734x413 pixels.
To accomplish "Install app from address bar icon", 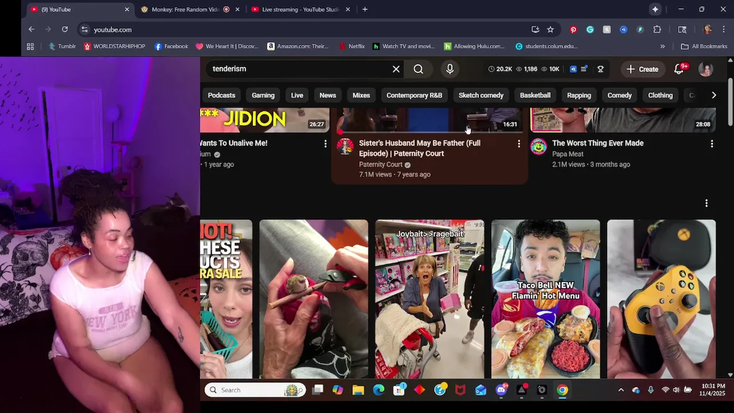I will (535, 29).
